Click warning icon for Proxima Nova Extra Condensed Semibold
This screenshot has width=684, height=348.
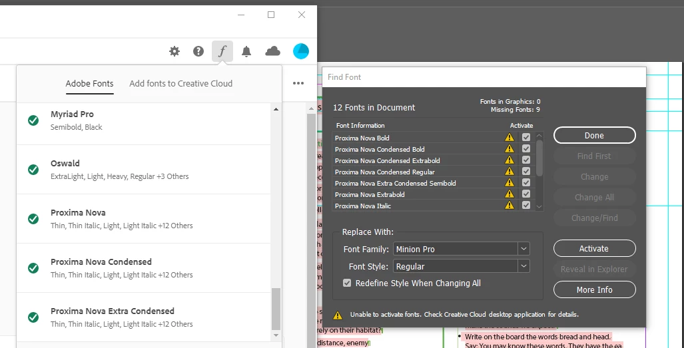click(x=509, y=182)
